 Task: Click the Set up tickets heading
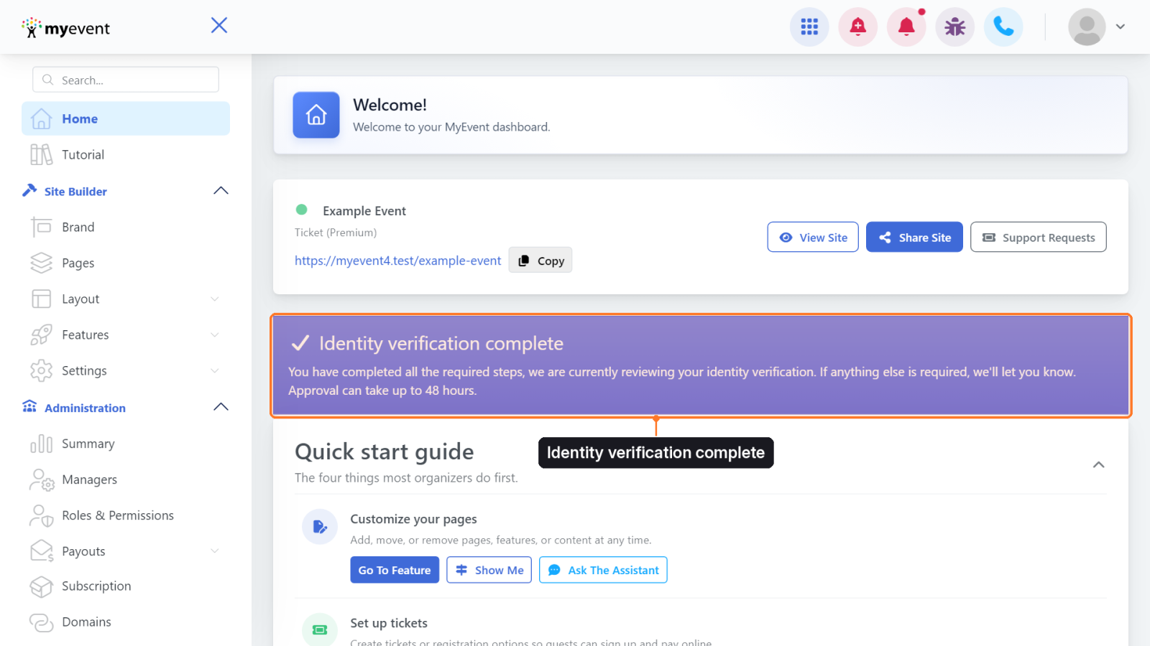click(x=389, y=623)
